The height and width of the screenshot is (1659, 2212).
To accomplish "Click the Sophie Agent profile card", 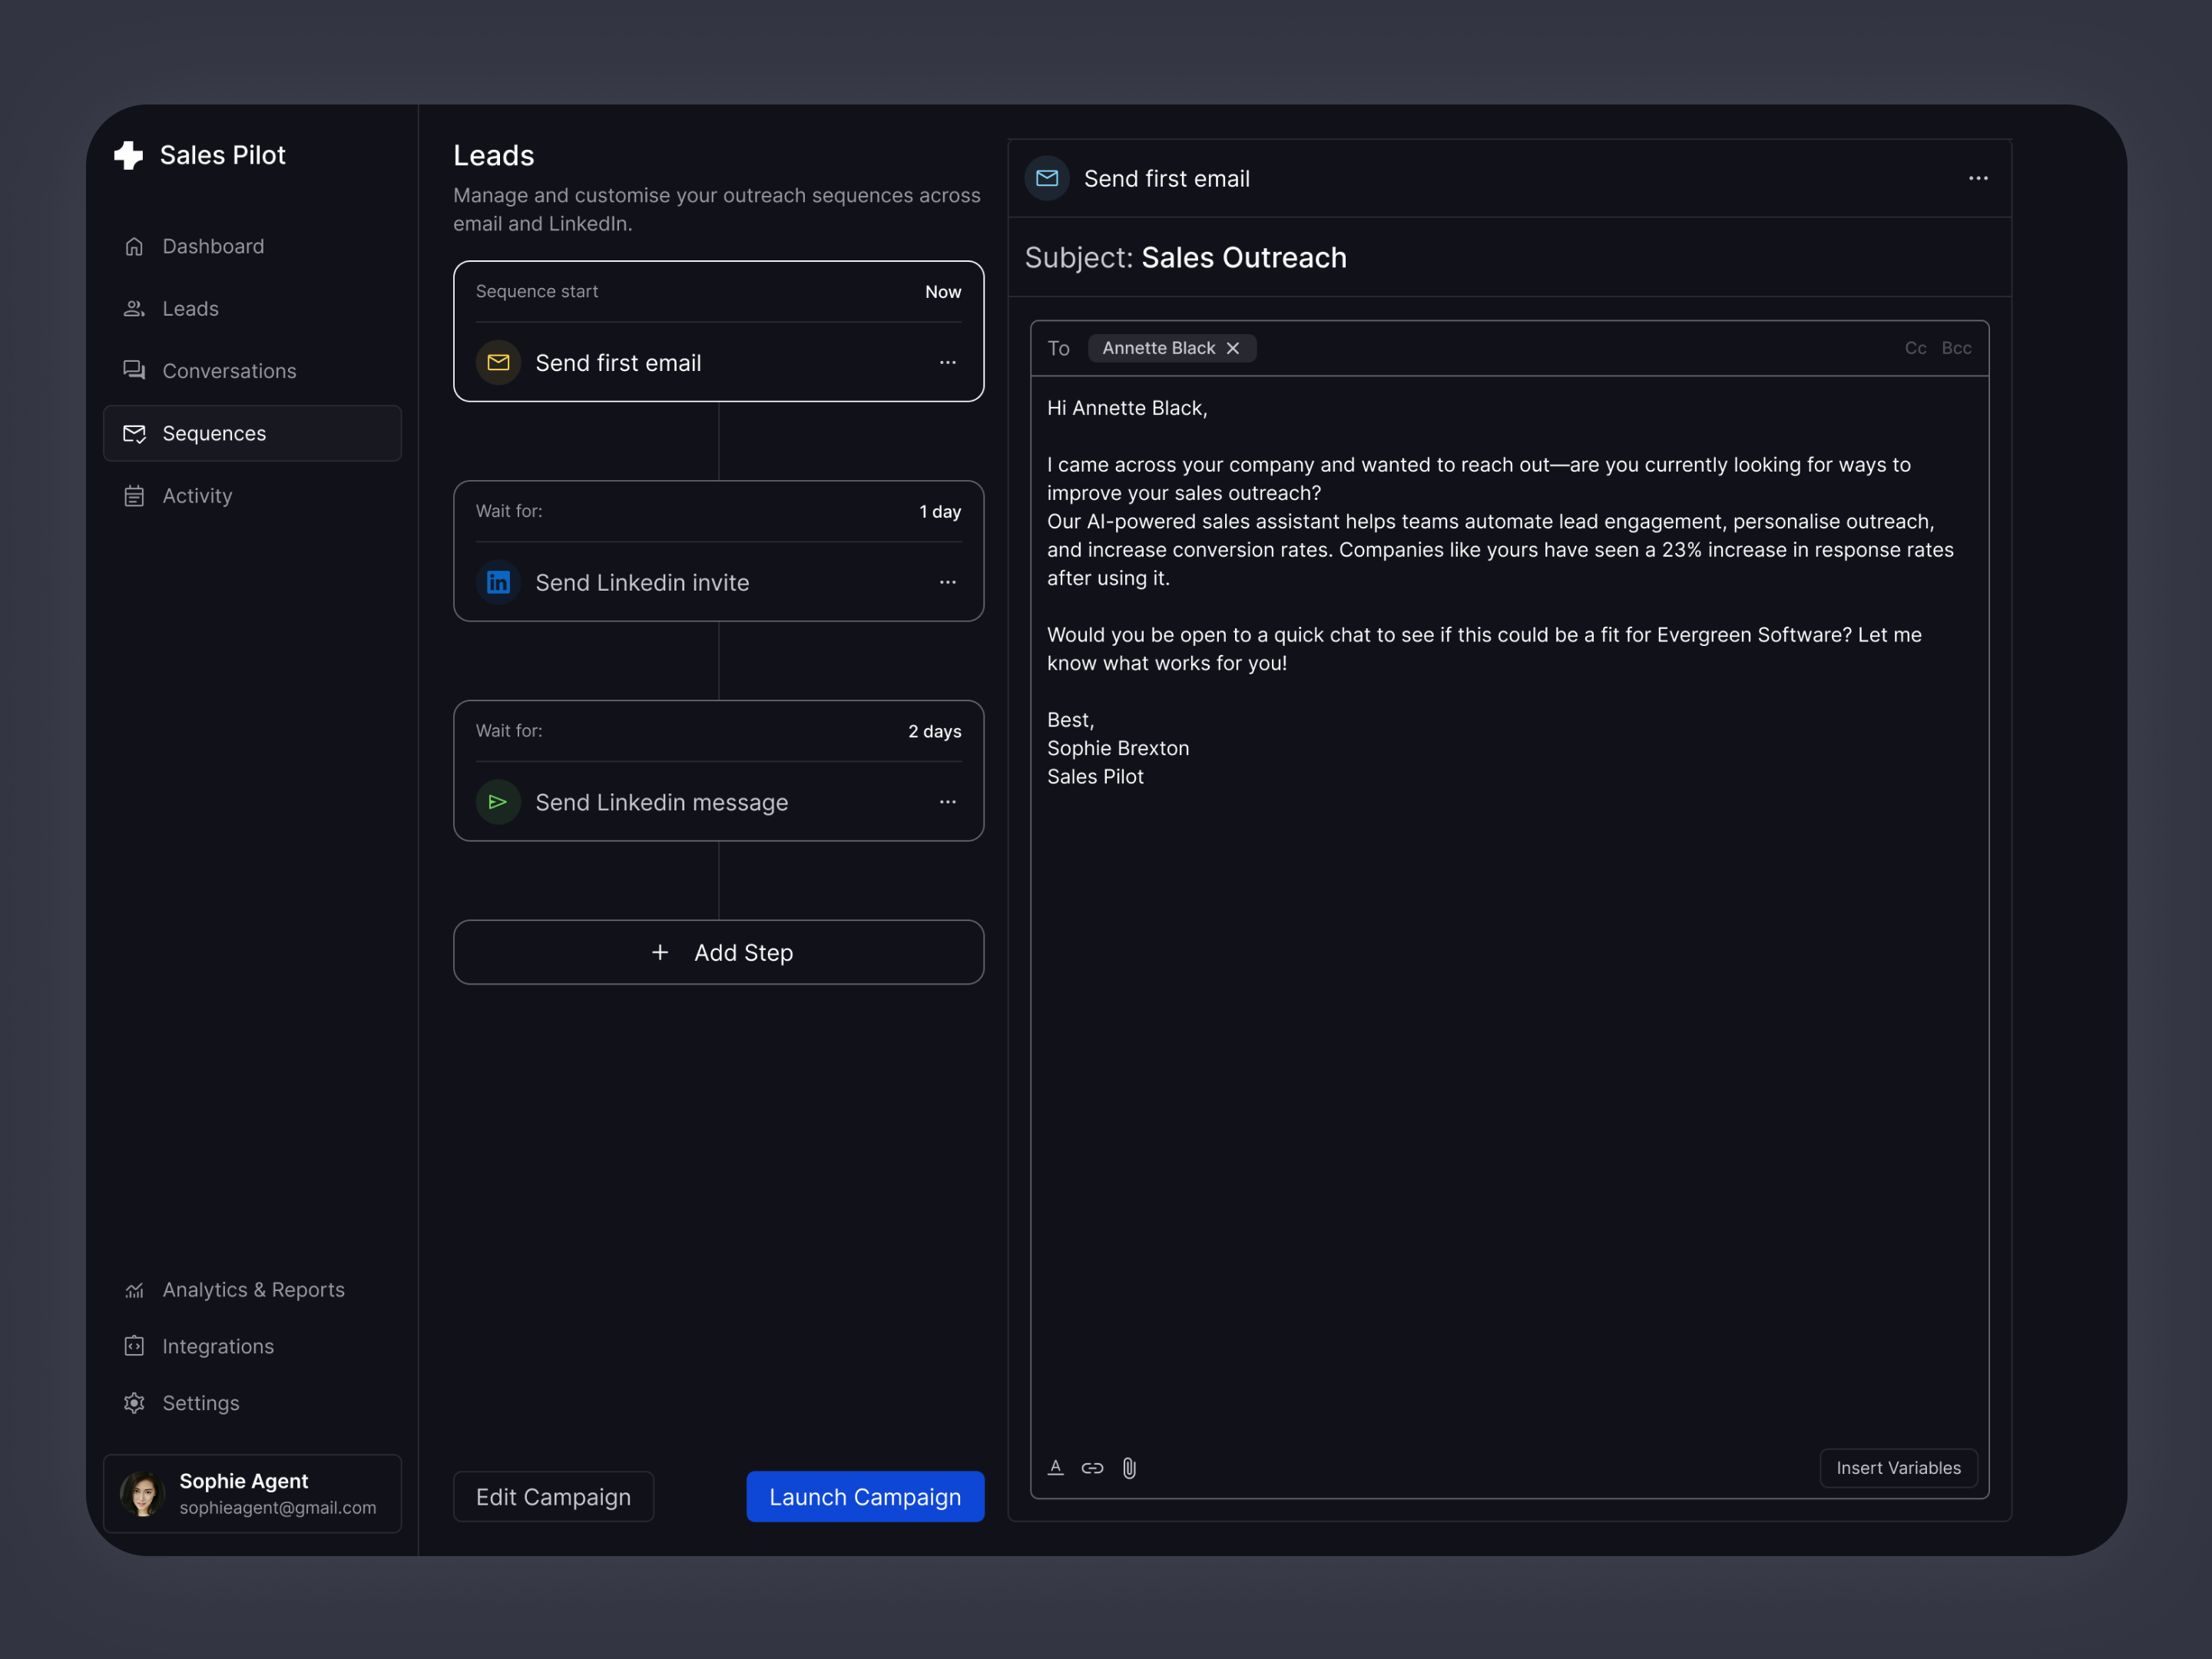I will 252,1493.
